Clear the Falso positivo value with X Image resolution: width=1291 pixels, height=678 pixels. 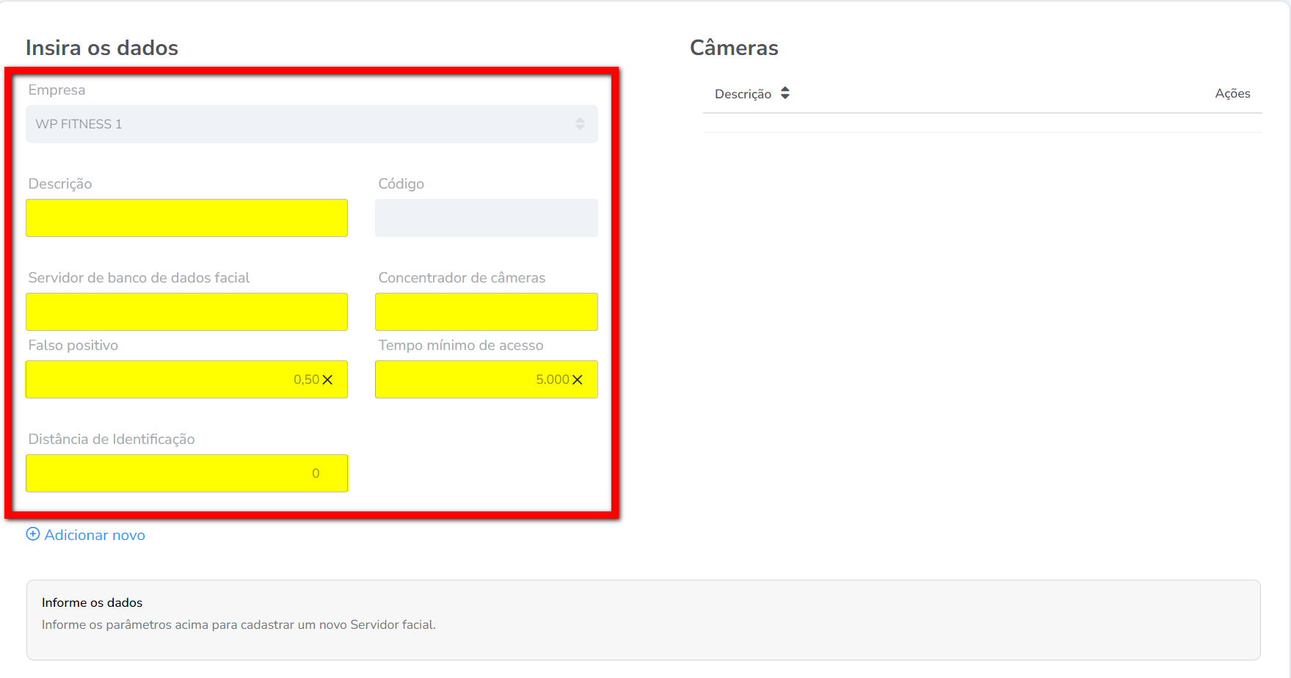[x=327, y=379]
